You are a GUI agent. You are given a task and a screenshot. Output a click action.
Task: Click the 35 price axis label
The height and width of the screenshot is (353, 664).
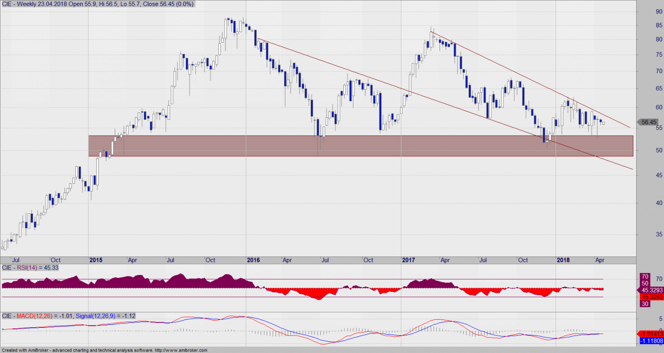click(660, 235)
